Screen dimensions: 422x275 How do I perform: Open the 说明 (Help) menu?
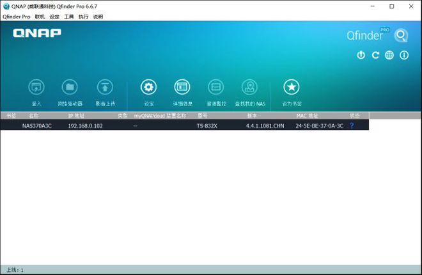tap(98, 17)
